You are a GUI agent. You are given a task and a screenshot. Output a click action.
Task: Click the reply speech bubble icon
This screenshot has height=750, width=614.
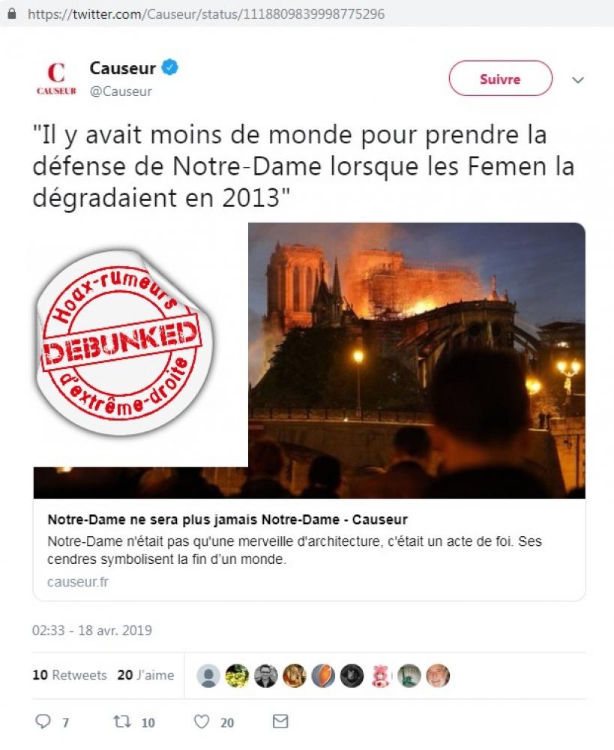point(43,721)
